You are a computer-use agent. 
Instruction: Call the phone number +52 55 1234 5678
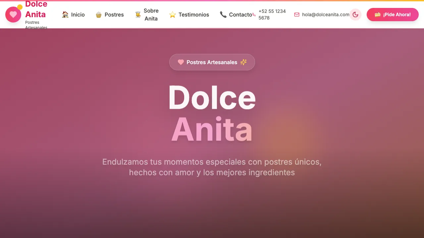pos(272,15)
